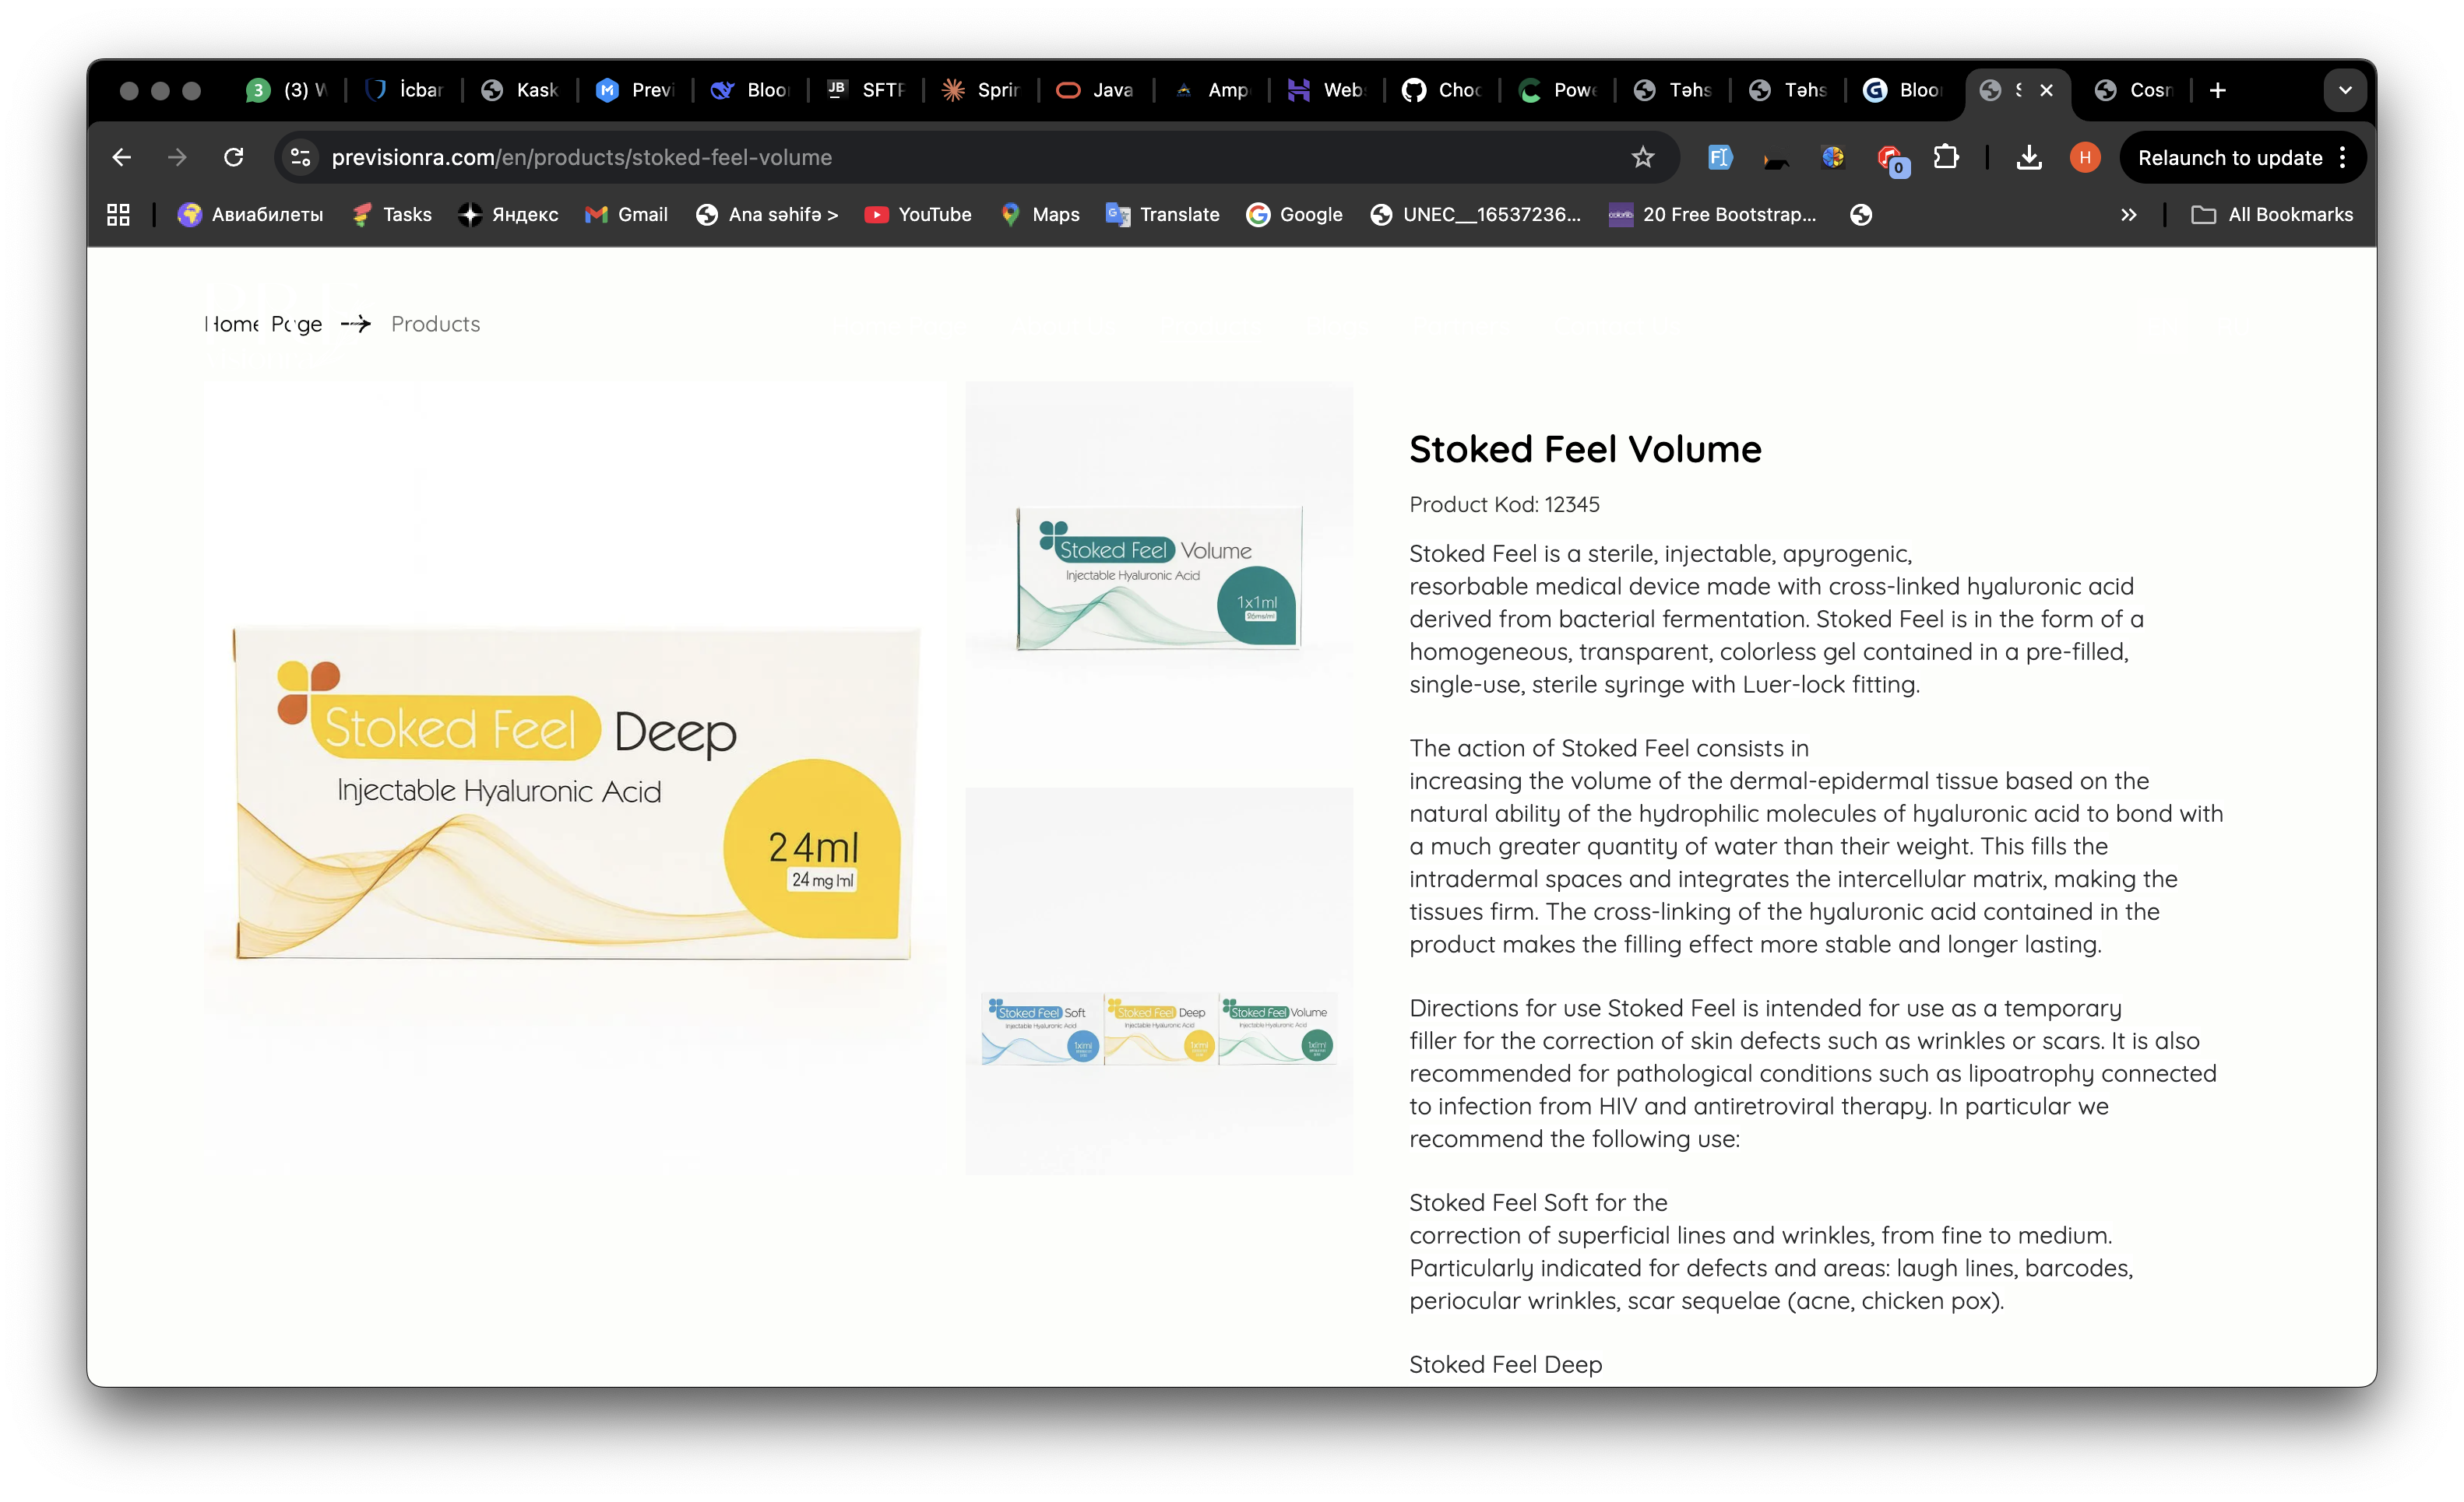This screenshot has width=2464, height=1502.
Task: Open the Extensions puzzle icon
Action: [x=1945, y=157]
